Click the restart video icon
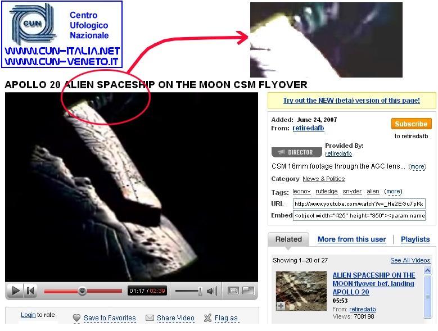This screenshot has height=331, width=438. pos(30,291)
